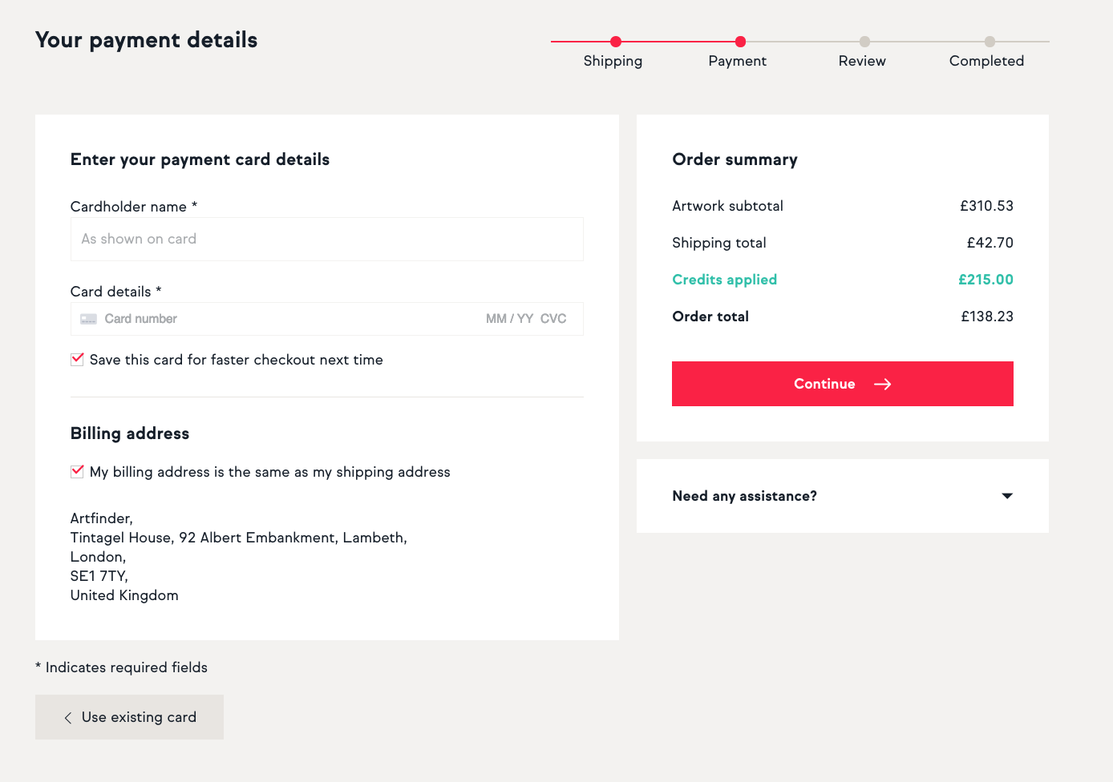Click the Credits applied label
This screenshot has height=782, width=1113.
tap(724, 280)
